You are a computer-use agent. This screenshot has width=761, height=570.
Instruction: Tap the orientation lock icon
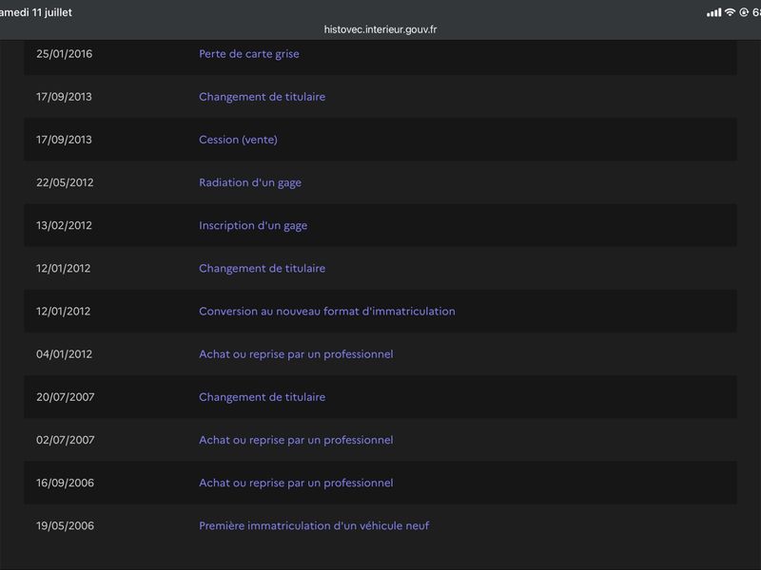[744, 12]
